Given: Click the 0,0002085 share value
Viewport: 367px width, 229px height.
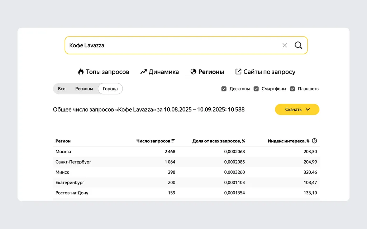Looking at the screenshot, I should 234,162.
